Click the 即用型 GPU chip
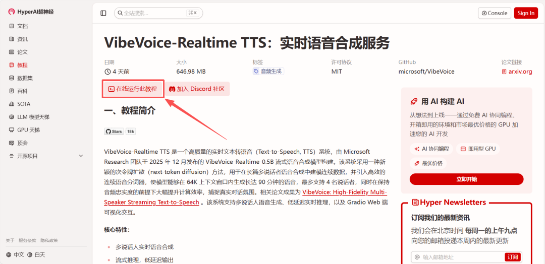This screenshot has width=545, height=264. click(478, 149)
